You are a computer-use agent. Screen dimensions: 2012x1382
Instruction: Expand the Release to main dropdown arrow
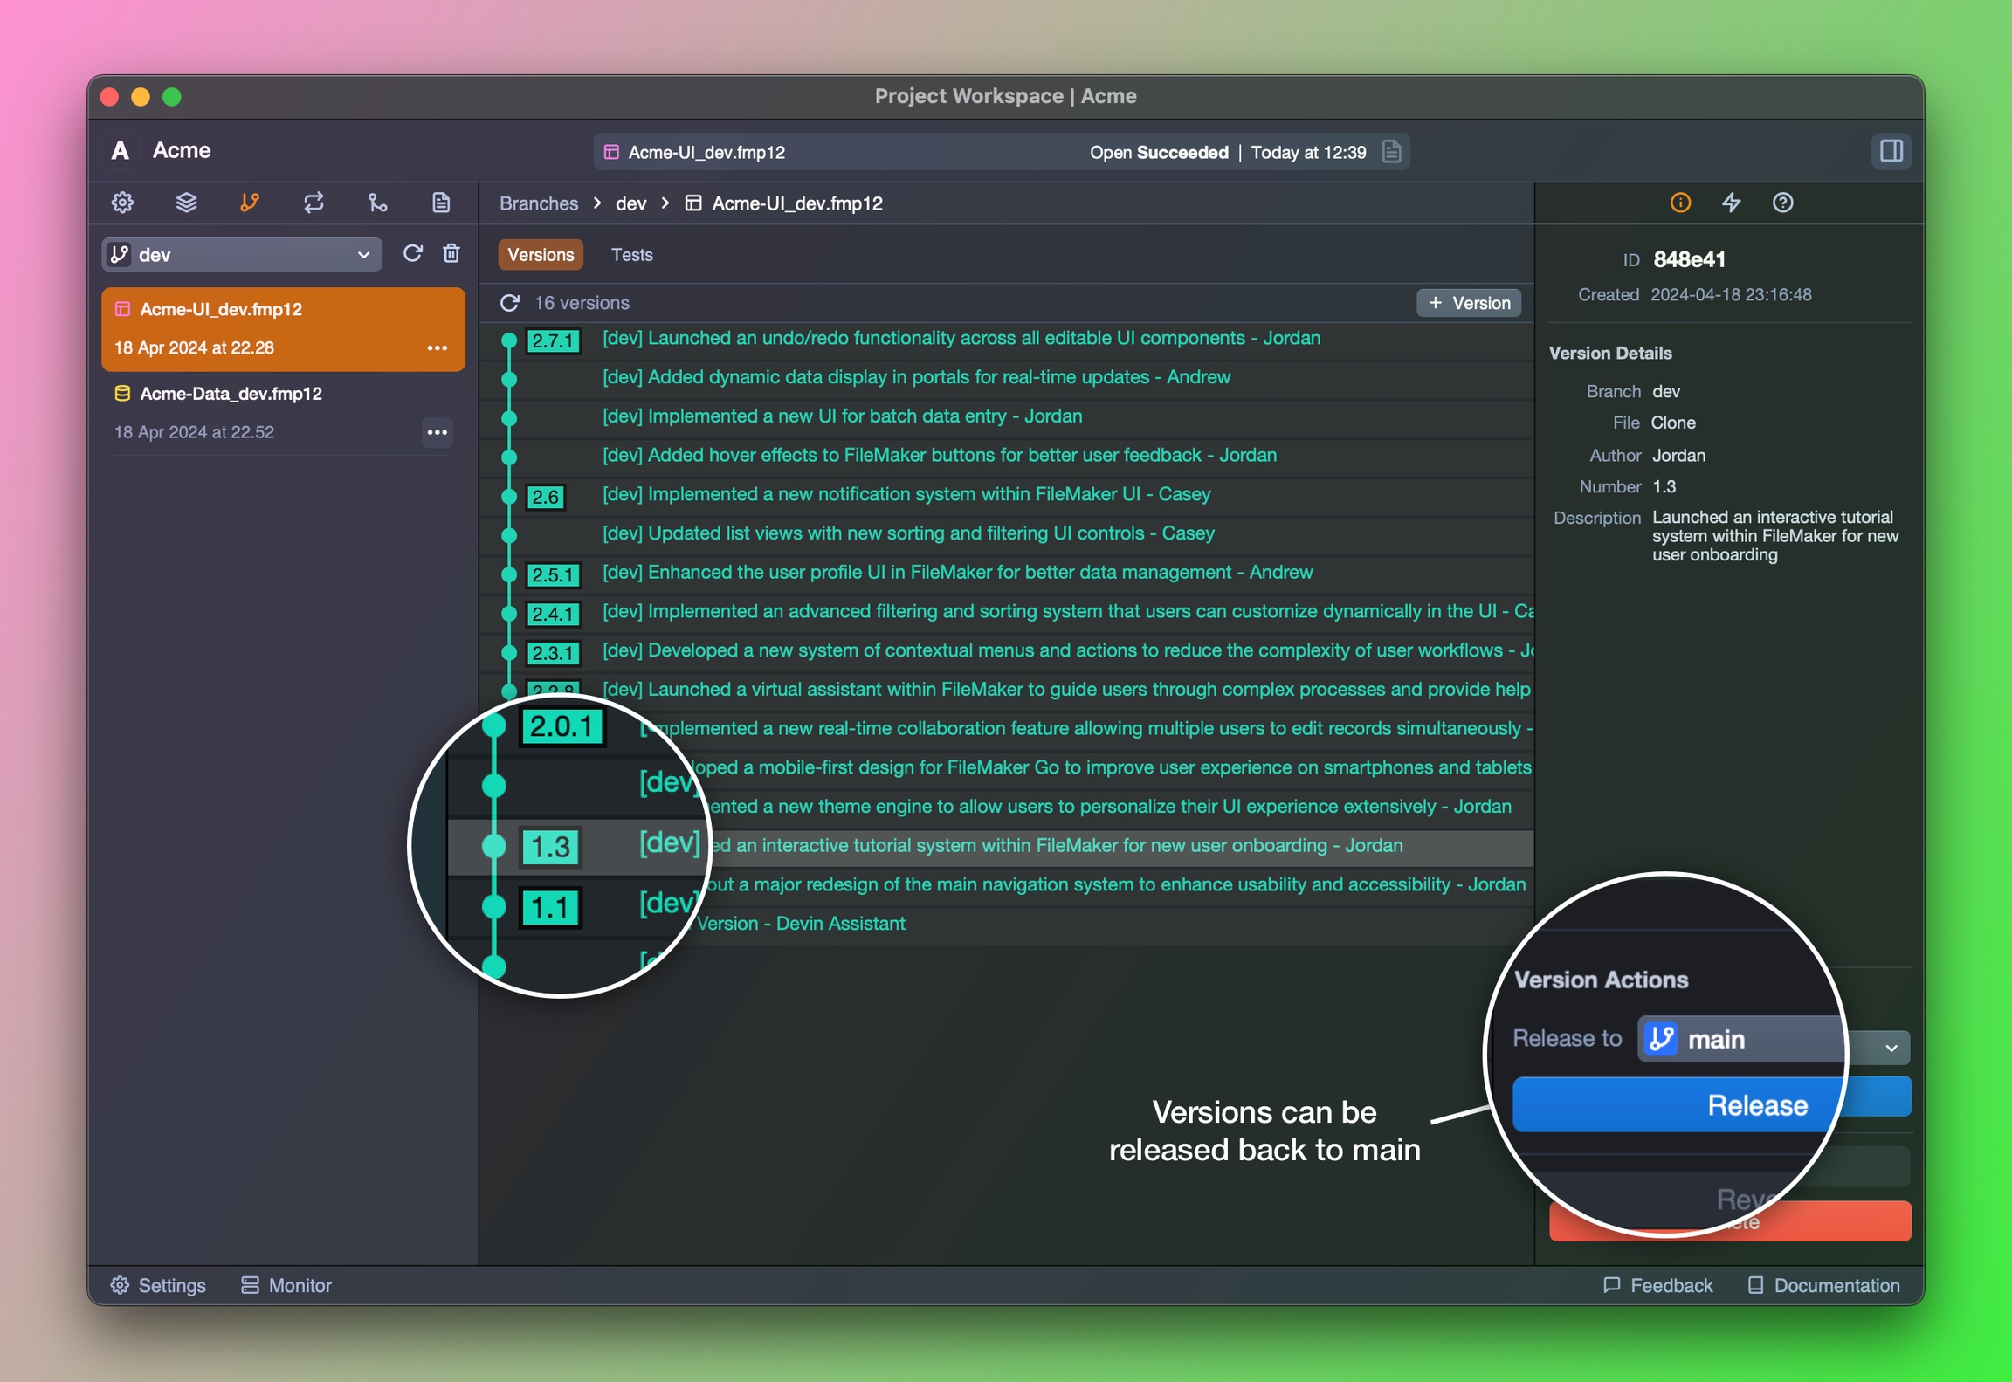(1891, 1047)
